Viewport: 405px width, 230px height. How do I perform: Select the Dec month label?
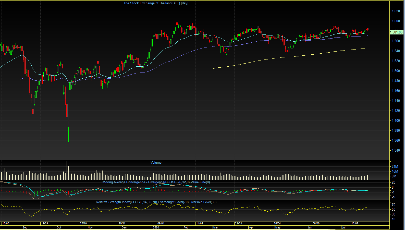[124, 227]
